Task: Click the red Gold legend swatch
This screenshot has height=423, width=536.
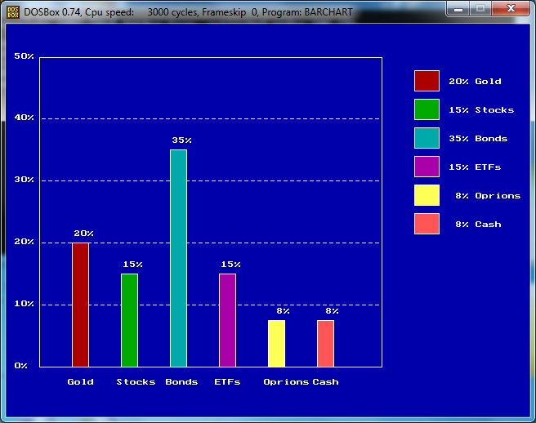Action: pos(427,81)
